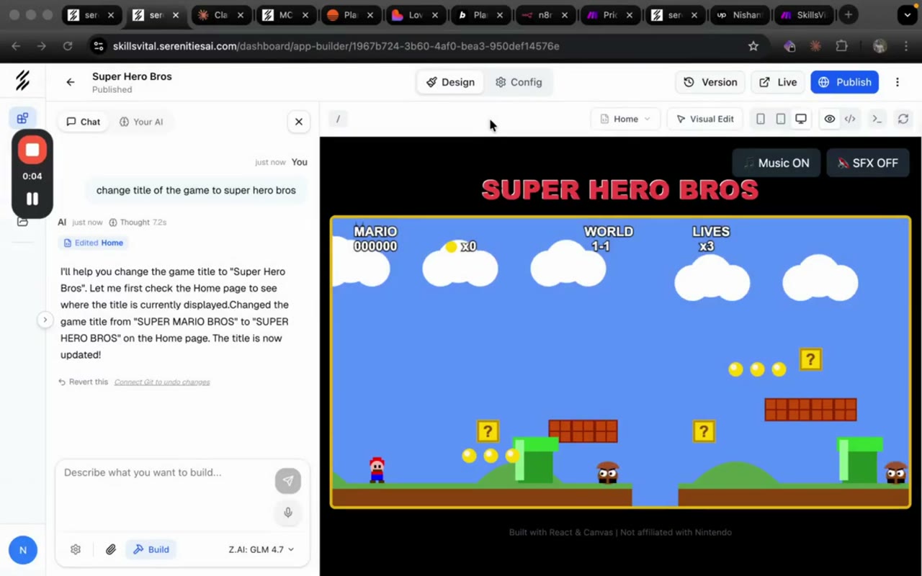Show the preview with the eye icon
This screenshot has height=576, width=922.
[x=830, y=119]
